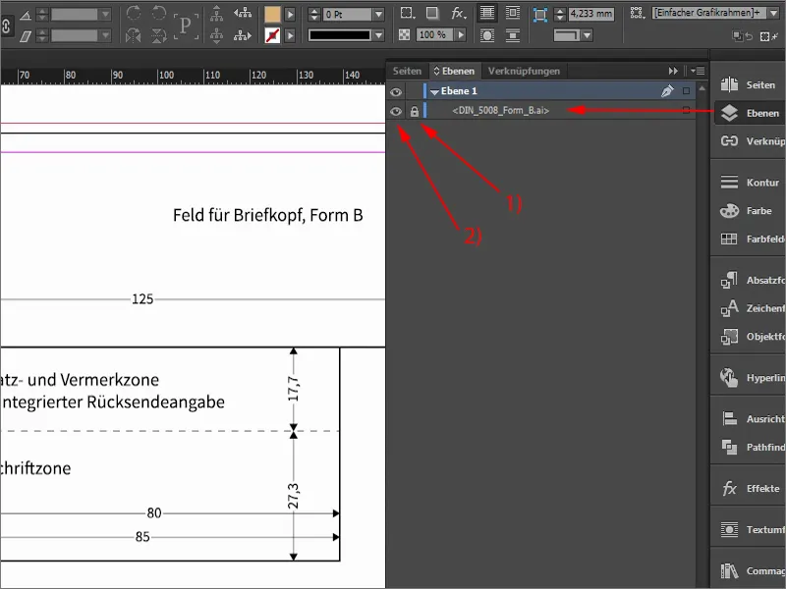The height and width of the screenshot is (589, 786).
Task: Click the 4,233 mm corner size field
Action: [x=590, y=14]
